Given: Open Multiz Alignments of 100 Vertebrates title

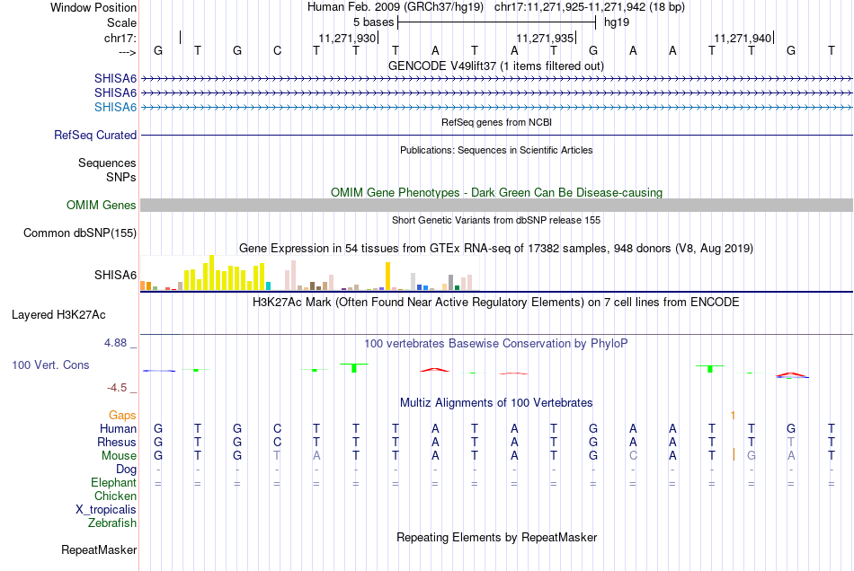Looking at the screenshot, I should (496, 403).
